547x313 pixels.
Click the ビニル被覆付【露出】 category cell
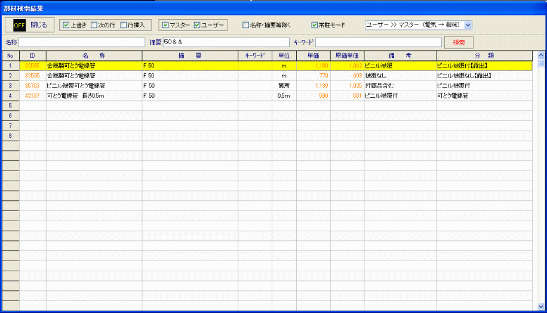(x=484, y=66)
